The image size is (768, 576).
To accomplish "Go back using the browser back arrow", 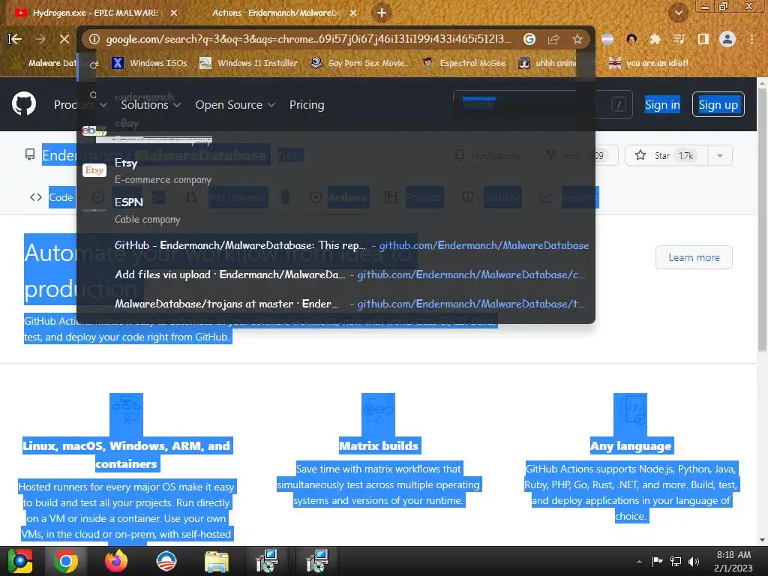I will click(15, 39).
